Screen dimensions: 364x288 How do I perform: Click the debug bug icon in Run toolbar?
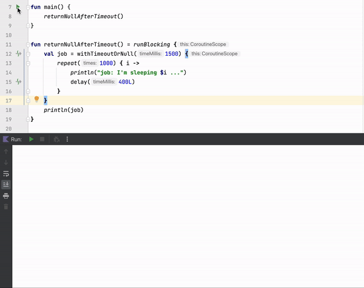click(56, 139)
